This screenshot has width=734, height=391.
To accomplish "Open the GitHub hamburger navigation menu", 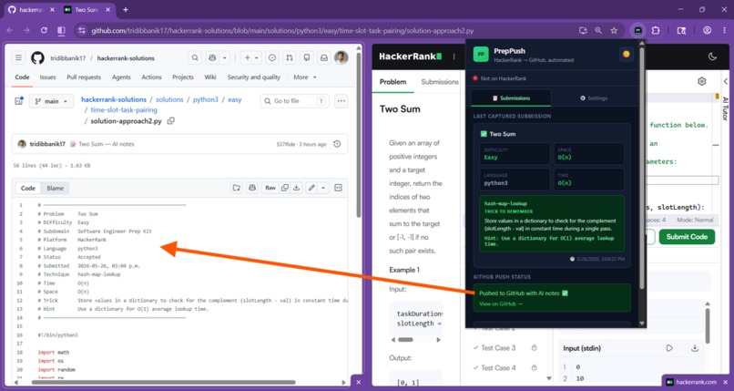I will point(18,58).
